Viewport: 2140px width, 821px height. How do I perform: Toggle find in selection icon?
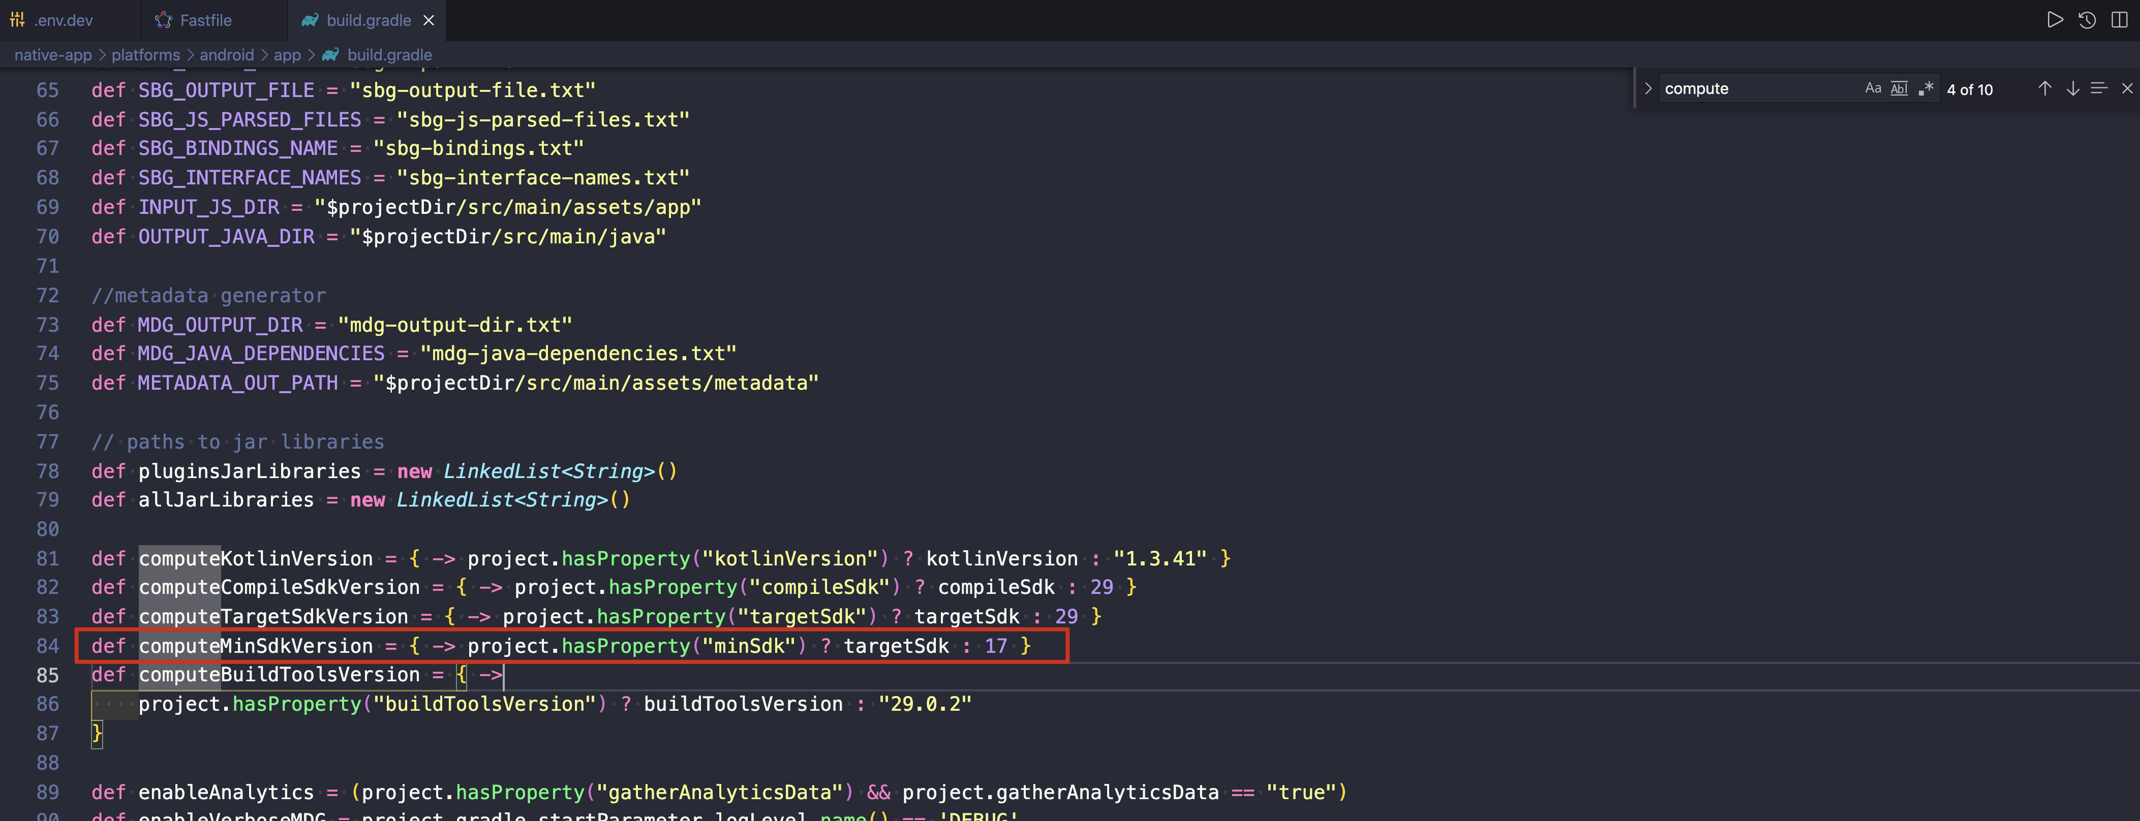2099,89
